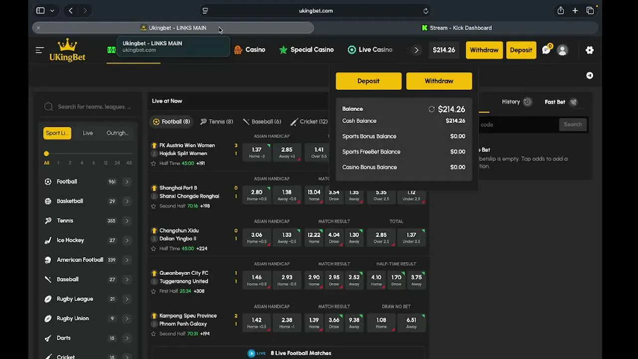The width and height of the screenshot is (638, 359).
Task: Click the search magnifier icon in sidebar
Action: [48, 107]
